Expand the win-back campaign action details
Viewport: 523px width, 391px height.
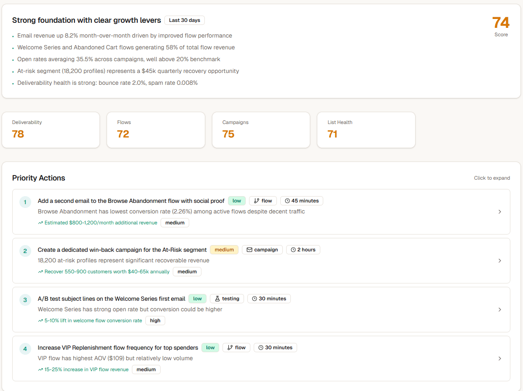pyautogui.click(x=500, y=261)
